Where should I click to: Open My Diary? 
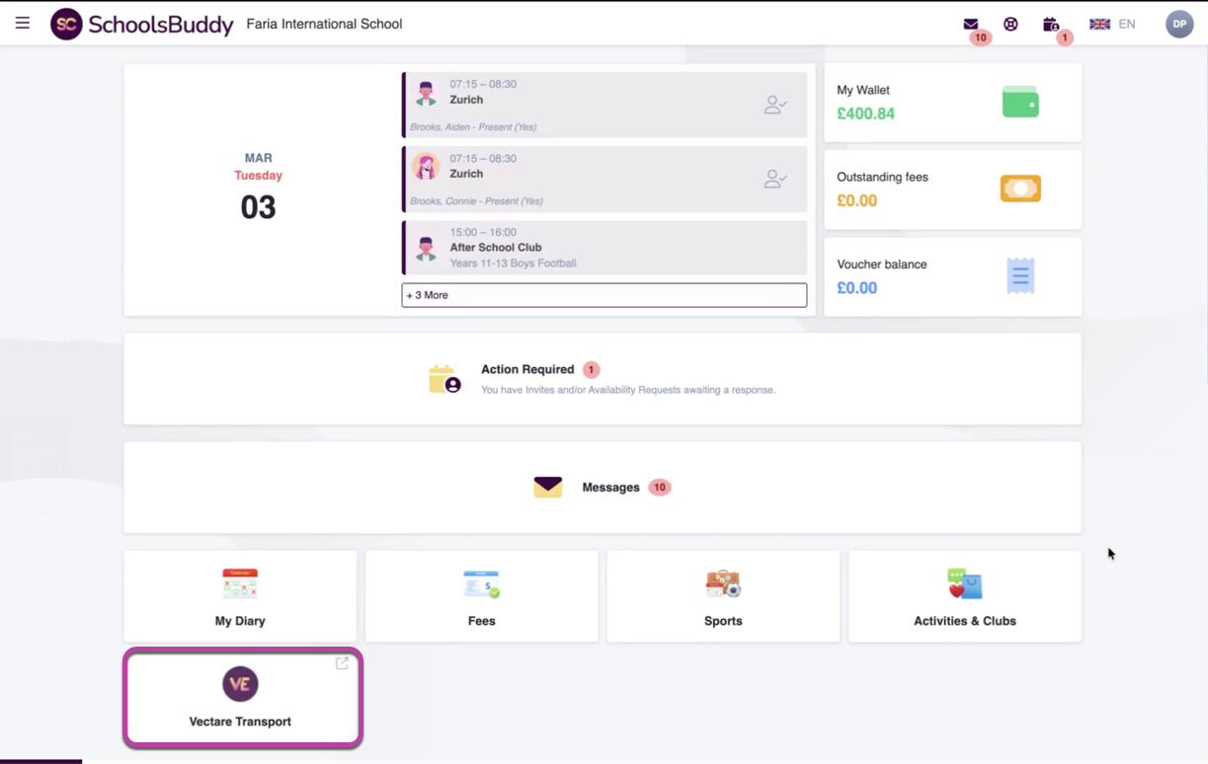[x=239, y=596]
